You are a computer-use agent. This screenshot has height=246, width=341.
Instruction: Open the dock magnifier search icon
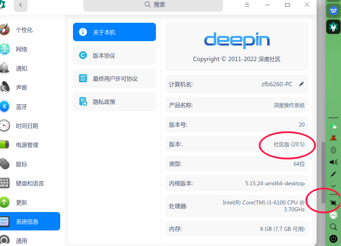pyautogui.click(x=333, y=227)
